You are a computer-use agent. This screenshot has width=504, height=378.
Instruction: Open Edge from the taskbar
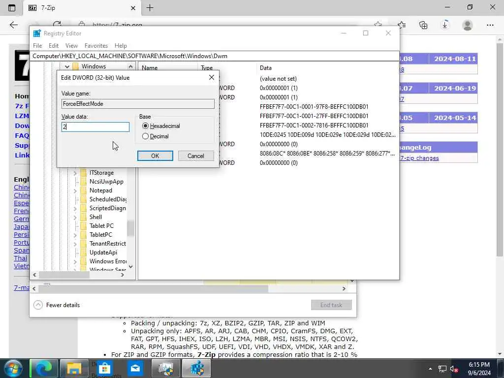pyautogui.click(x=44, y=368)
